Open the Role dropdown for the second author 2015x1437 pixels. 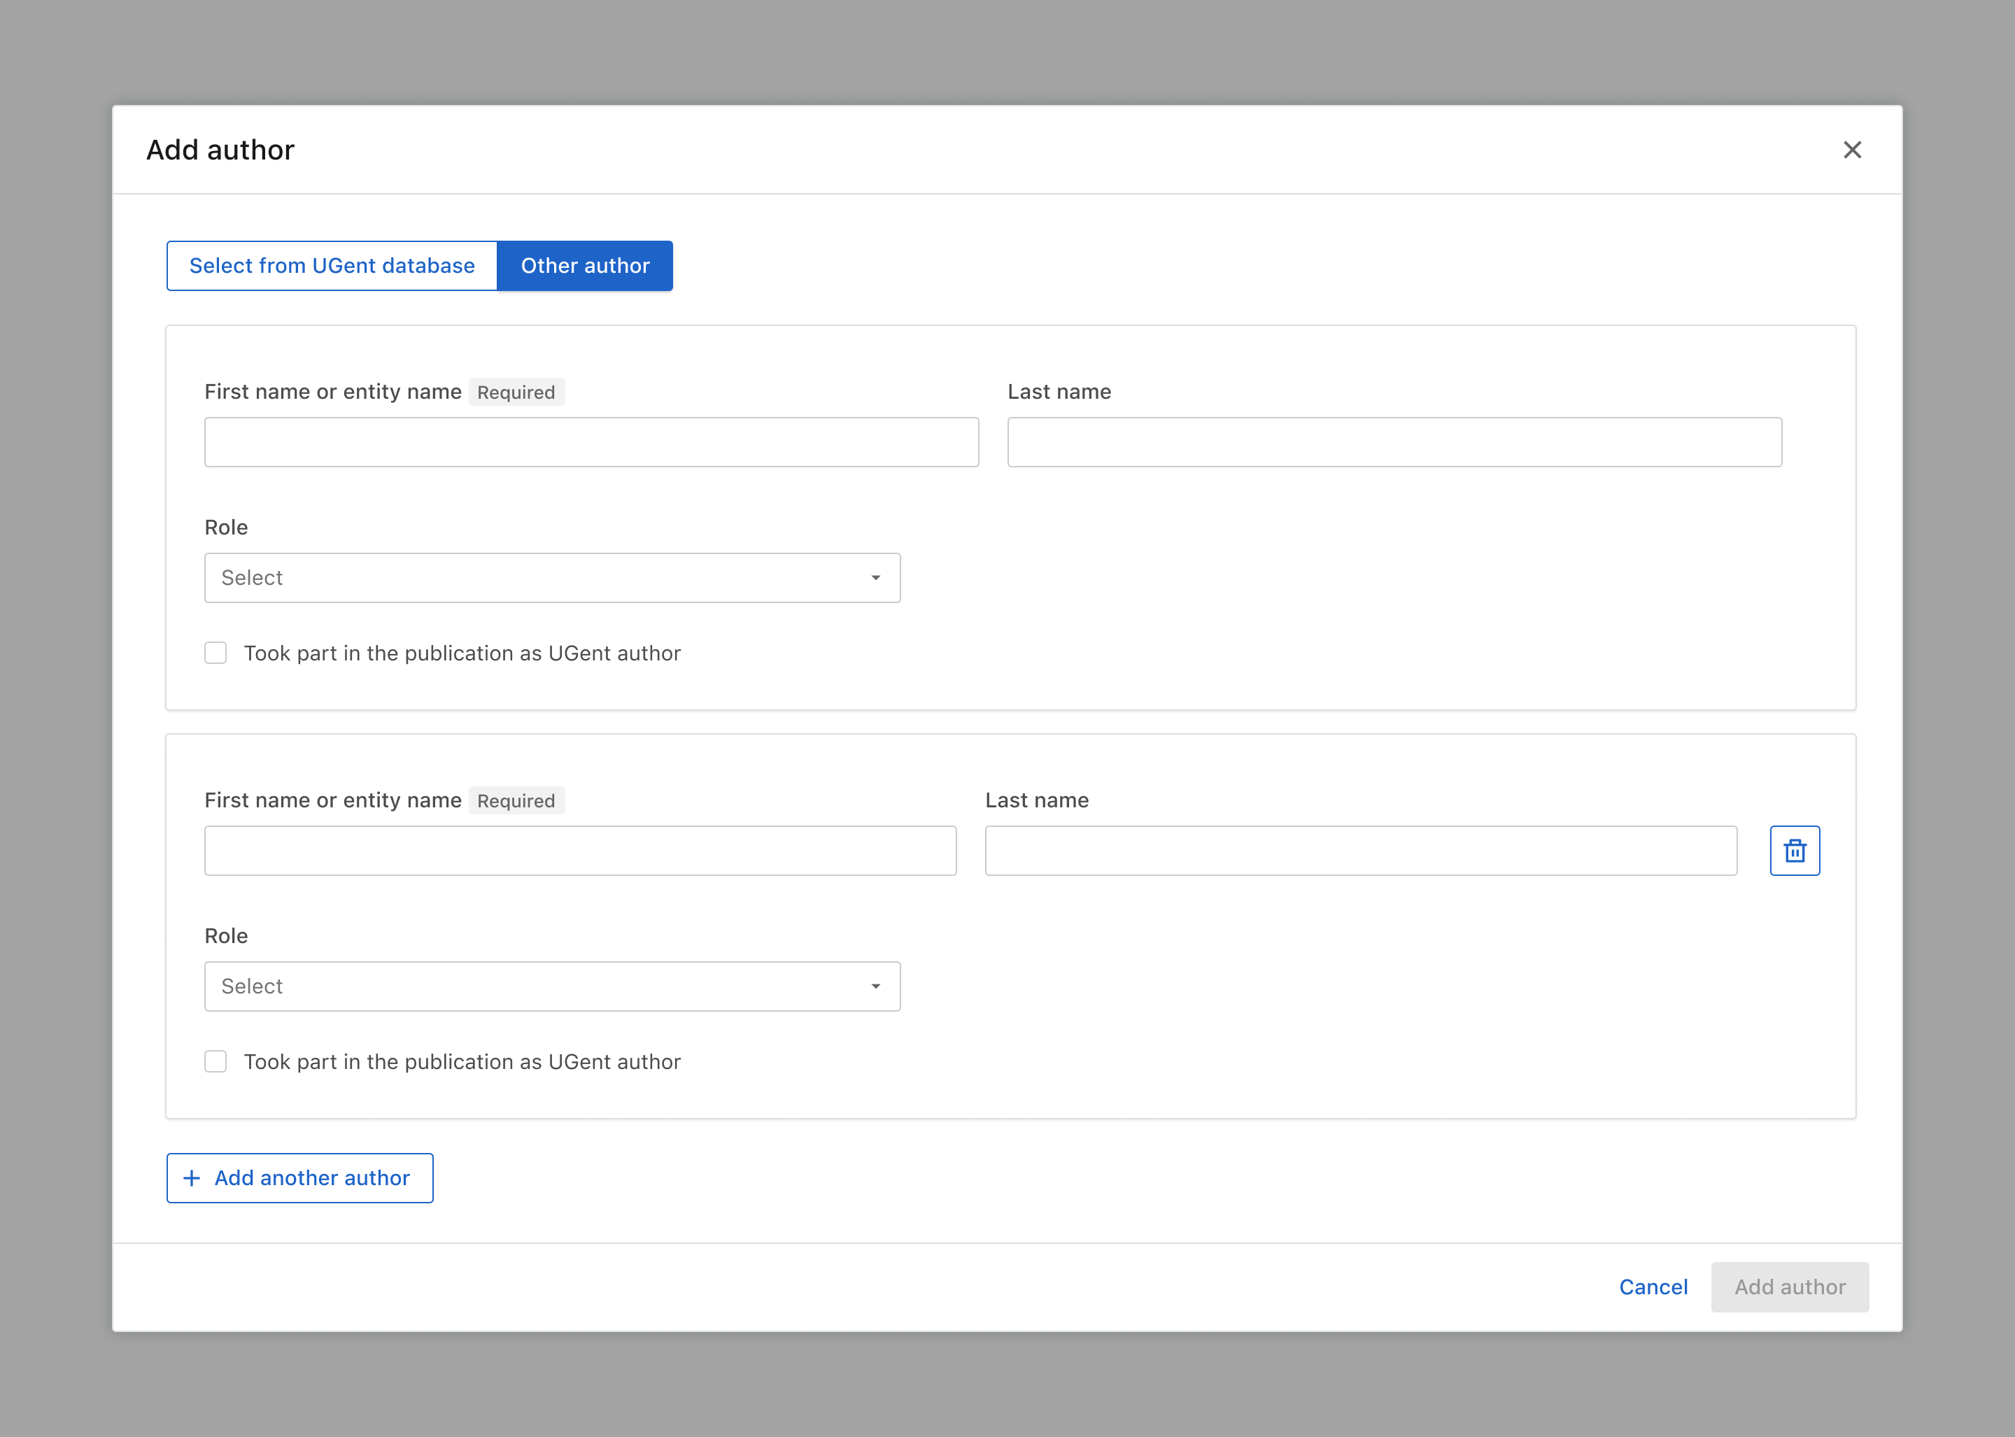[x=552, y=986]
